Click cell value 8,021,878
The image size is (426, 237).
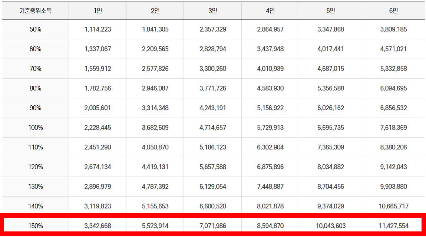tap(270, 206)
